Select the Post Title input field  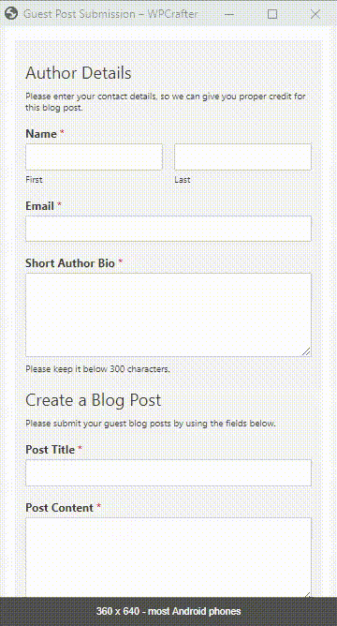click(168, 472)
